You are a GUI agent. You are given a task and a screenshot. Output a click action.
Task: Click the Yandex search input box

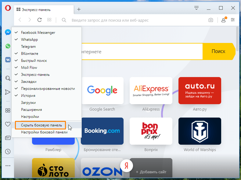point(142,51)
